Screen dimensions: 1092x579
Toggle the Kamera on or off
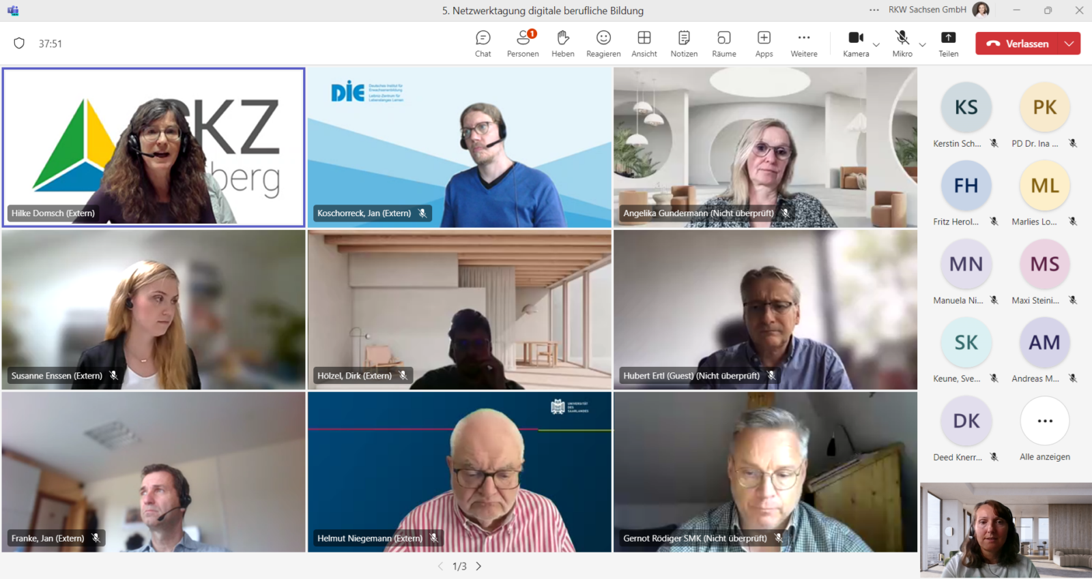(855, 44)
